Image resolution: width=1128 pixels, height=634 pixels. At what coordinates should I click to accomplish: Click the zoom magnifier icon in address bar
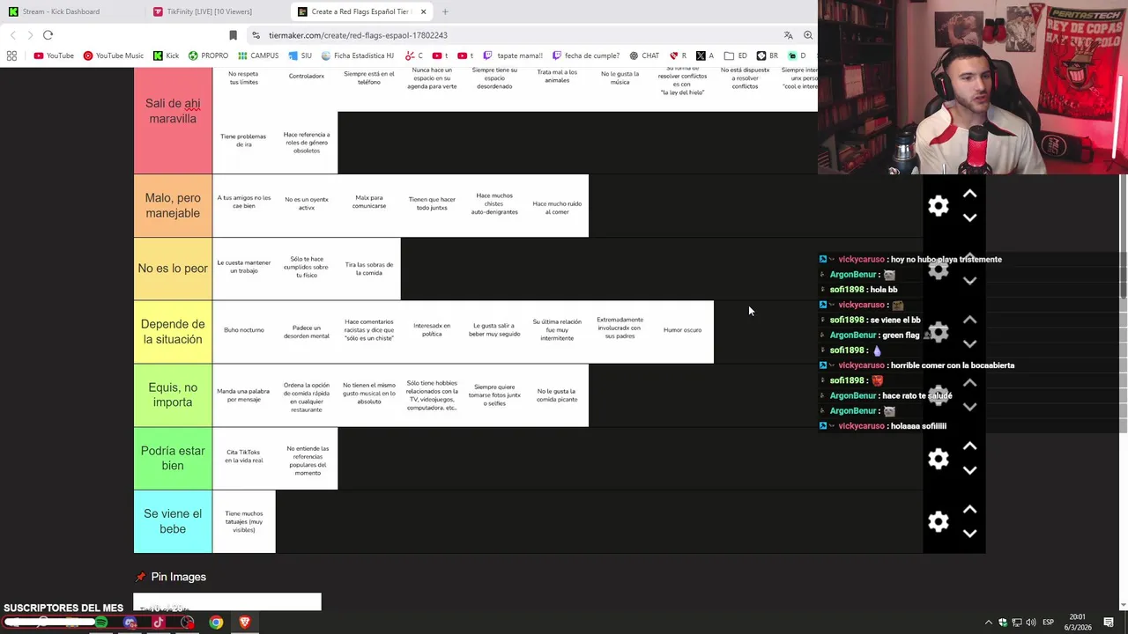click(808, 35)
